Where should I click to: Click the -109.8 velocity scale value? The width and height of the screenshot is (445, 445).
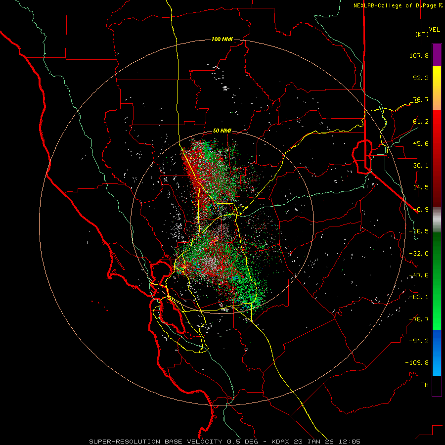(x=417, y=363)
